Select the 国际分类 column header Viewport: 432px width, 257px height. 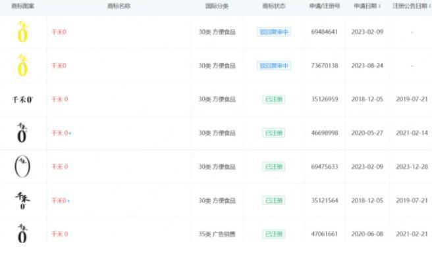pyautogui.click(x=217, y=6)
